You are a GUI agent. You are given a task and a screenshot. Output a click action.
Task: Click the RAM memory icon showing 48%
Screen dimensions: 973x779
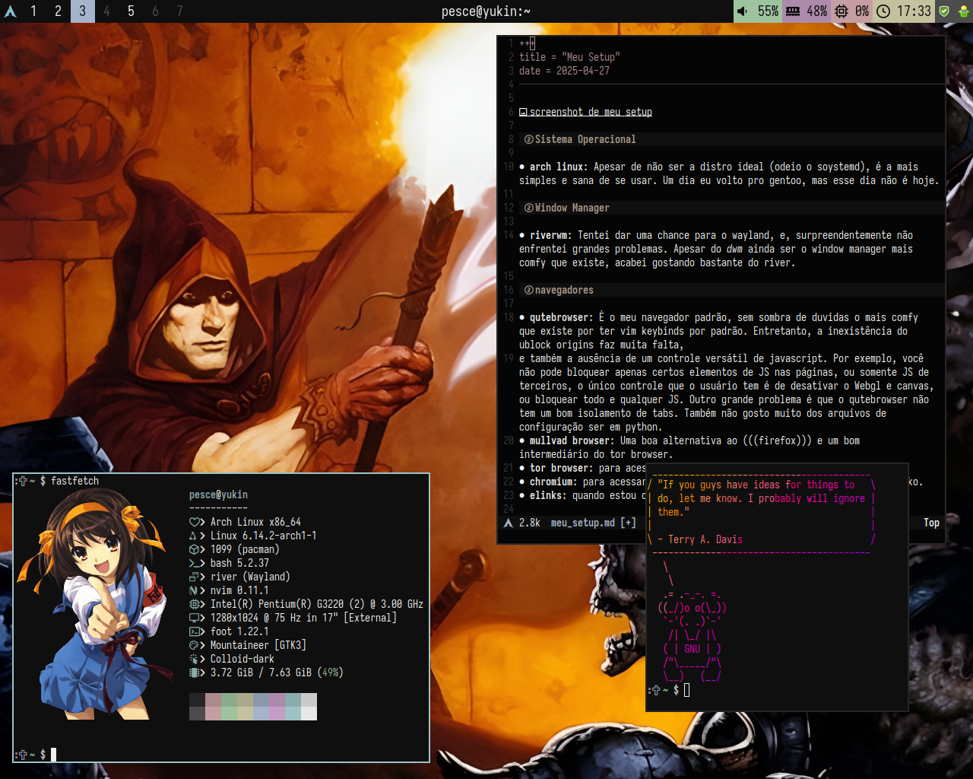click(793, 11)
